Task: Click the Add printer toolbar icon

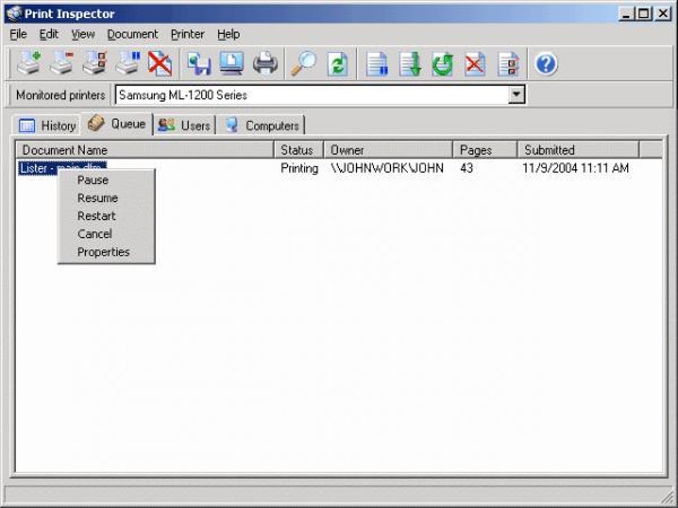Action: click(29, 64)
